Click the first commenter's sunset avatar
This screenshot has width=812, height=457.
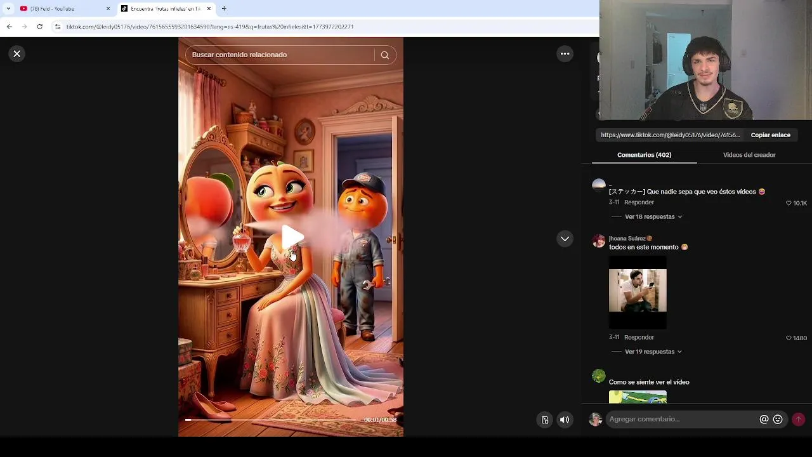[598, 185]
